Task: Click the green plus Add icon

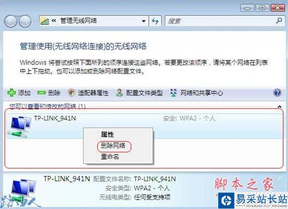Action: point(11,93)
